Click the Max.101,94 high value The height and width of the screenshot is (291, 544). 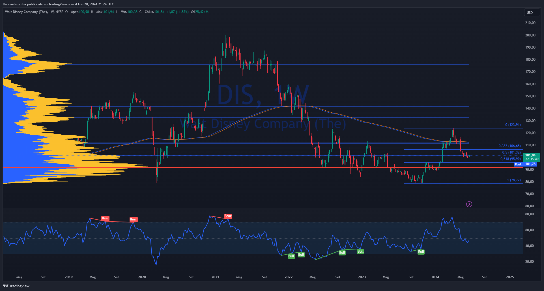[105, 12]
